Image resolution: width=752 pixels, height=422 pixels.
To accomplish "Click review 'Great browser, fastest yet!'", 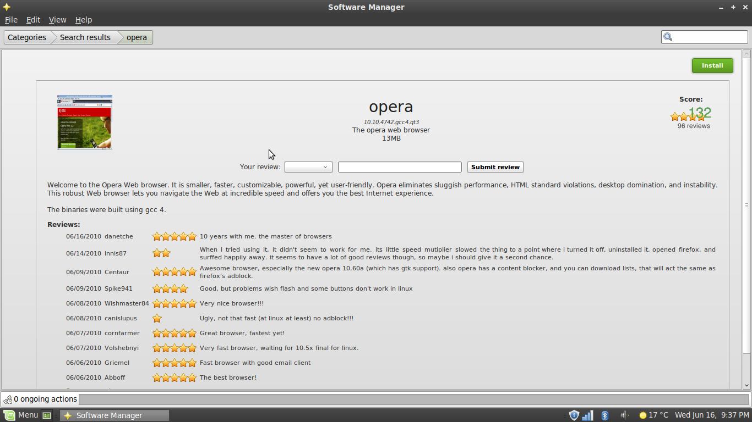I will (242, 333).
